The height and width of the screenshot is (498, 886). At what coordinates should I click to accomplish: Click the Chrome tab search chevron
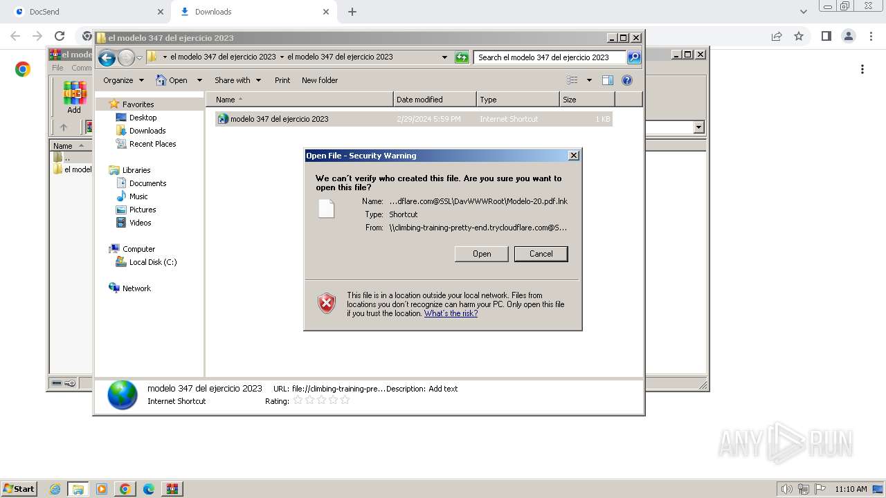803,12
